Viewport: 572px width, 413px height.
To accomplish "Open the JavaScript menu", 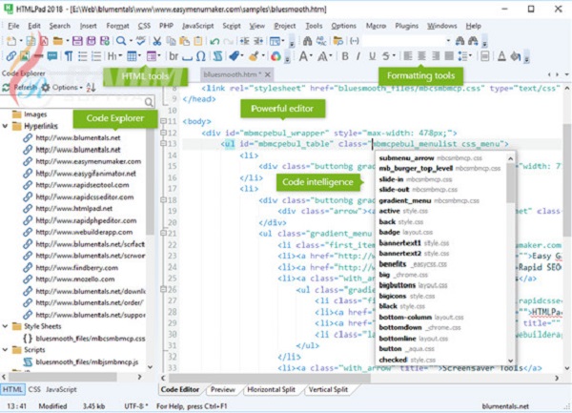I will pos(197,26).
